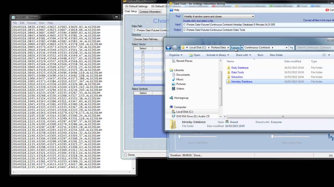This screenshot has height=187, width=334.
Task: Expand the Share with dropdown
Action: pos(243,55)
